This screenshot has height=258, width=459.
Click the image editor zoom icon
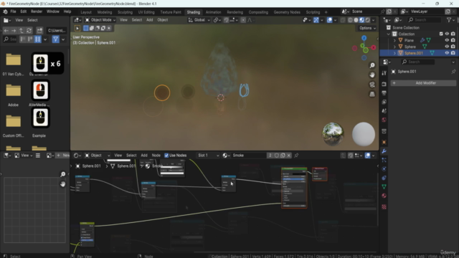click(x=62, y=174)
